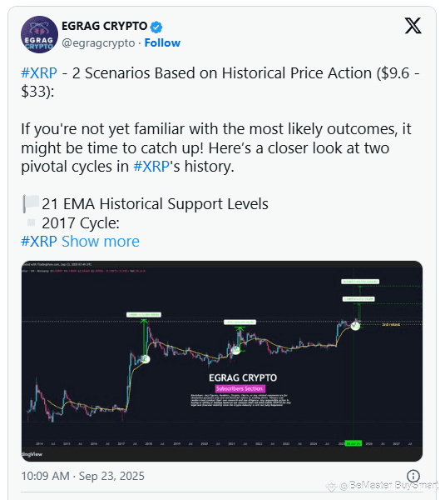Image resolution: width=445 pixels, height=500 pixels.
Task: Click the EGRAG CRYPTO profile avatar
Action: click(x=39, y=34)
